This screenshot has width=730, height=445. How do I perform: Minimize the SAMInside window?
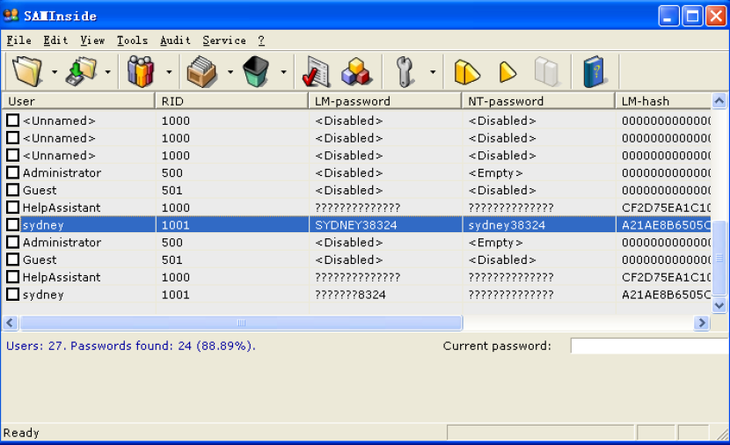click(x=669, y=17)
